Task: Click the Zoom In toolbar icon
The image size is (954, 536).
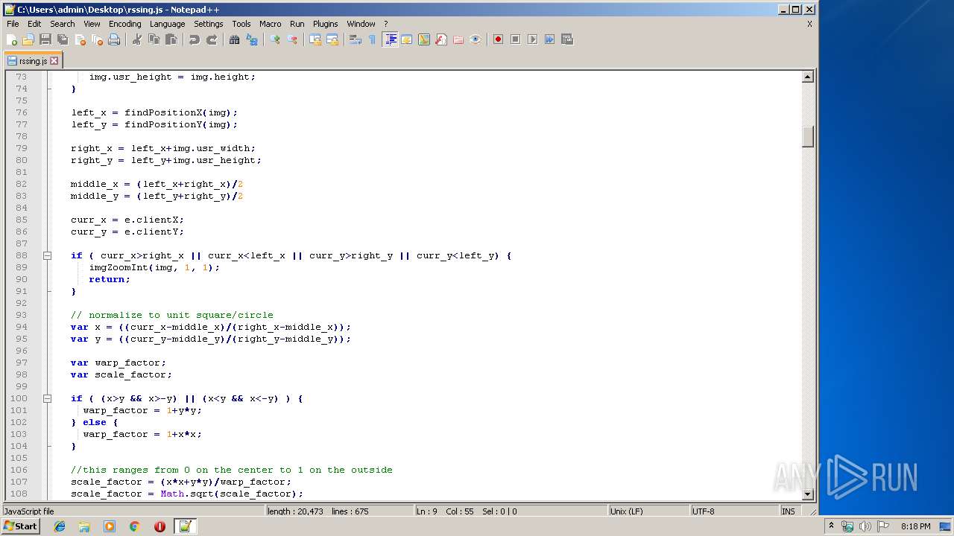Action: [275, 39]
